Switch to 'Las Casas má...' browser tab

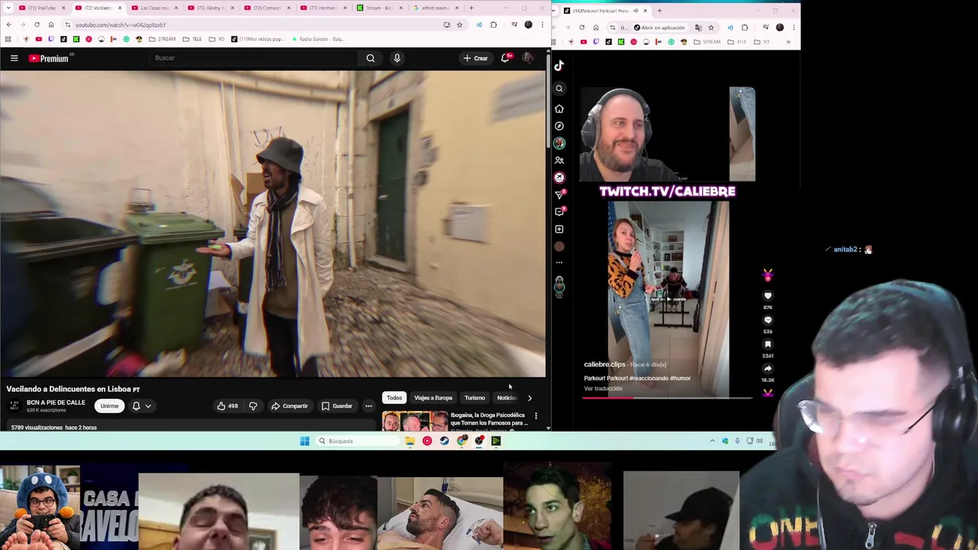[x=153, y=8]
